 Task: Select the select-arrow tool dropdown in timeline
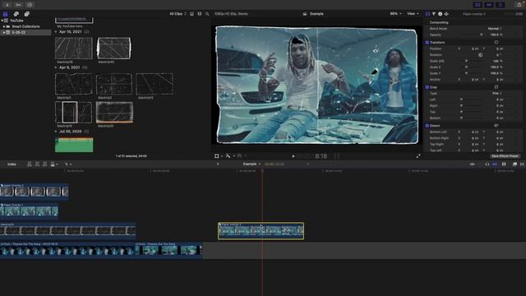click(x=68, y=164)
